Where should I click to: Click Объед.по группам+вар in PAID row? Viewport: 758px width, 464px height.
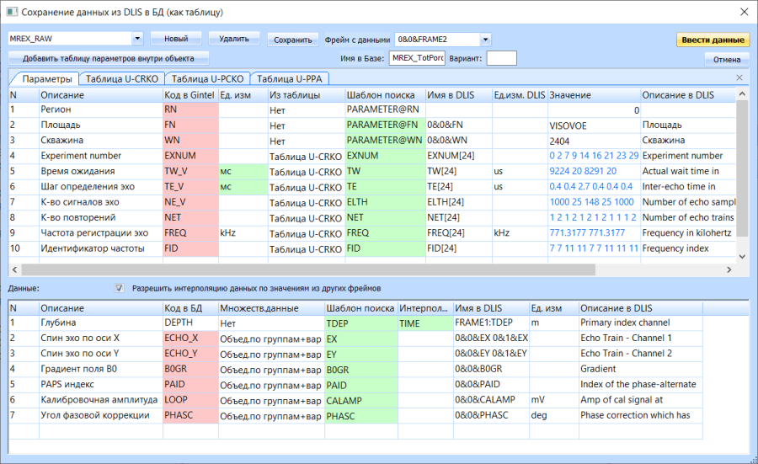tap(271, 385)
